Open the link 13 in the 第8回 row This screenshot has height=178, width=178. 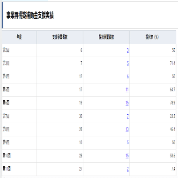[127, 130]
